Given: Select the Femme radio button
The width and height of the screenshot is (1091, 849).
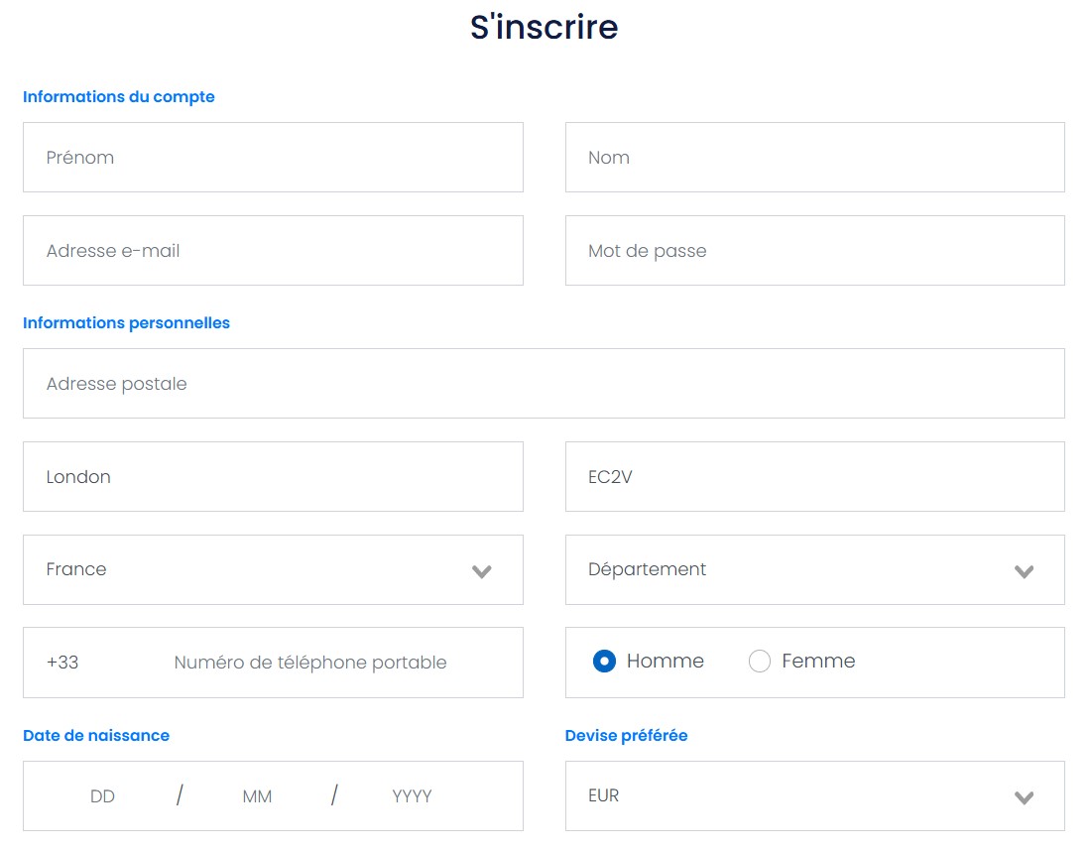Looking at the screenshot, I should pyautogui.click(x=759, y=661).
